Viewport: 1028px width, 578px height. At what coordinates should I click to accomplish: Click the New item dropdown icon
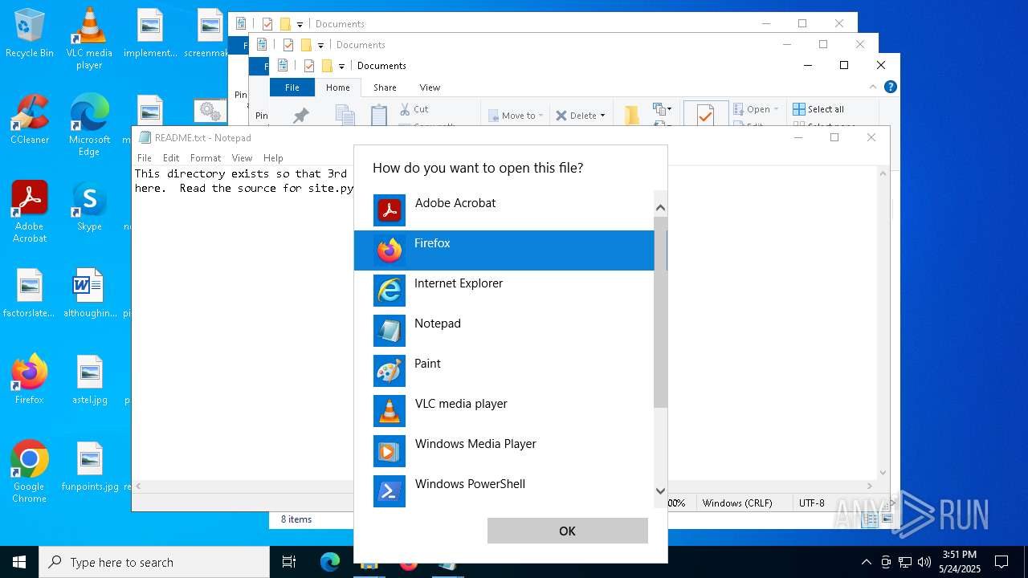pyautogui.click(x=662, y=108)
